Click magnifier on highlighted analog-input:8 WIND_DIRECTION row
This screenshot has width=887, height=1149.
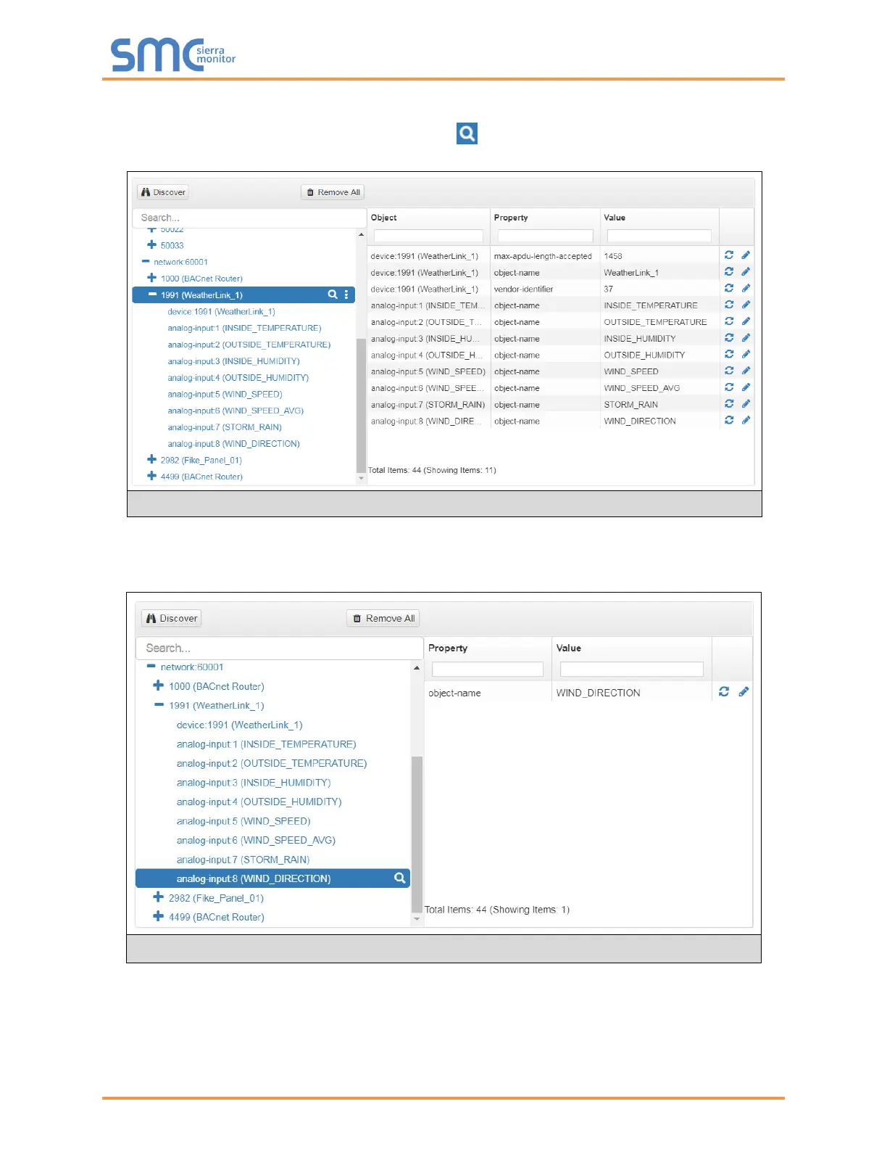(x=399, y=878)
